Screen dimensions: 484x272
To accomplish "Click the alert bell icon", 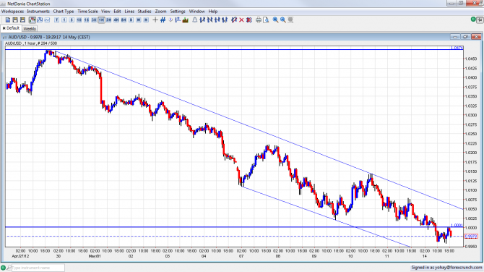I will coord(195,20).
